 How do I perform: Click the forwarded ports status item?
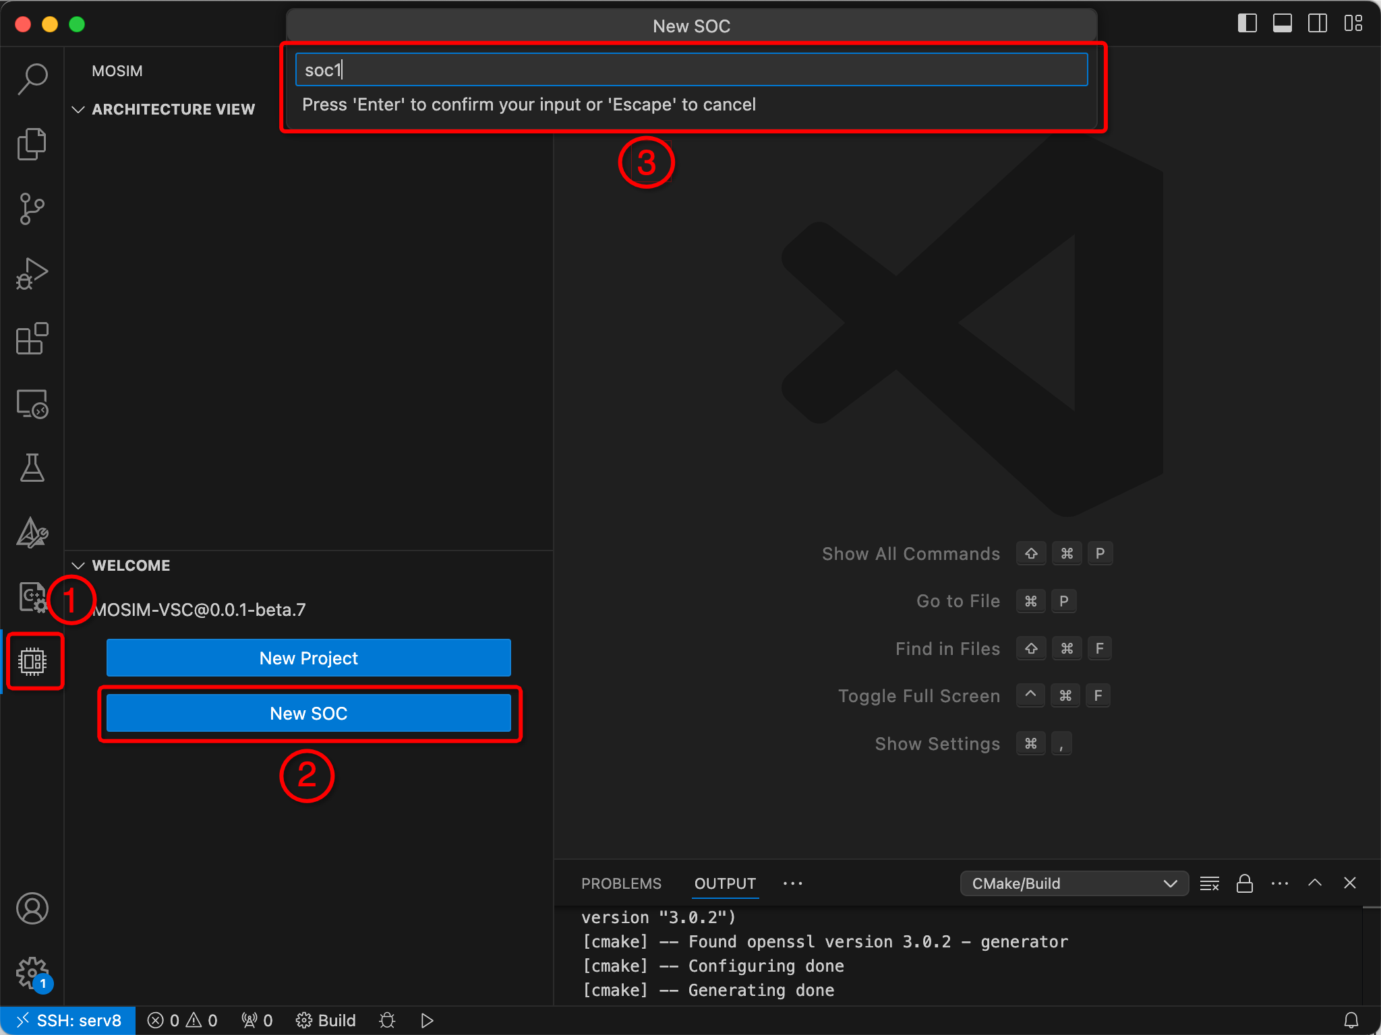pyautogui.click(x=257, y=1020)
